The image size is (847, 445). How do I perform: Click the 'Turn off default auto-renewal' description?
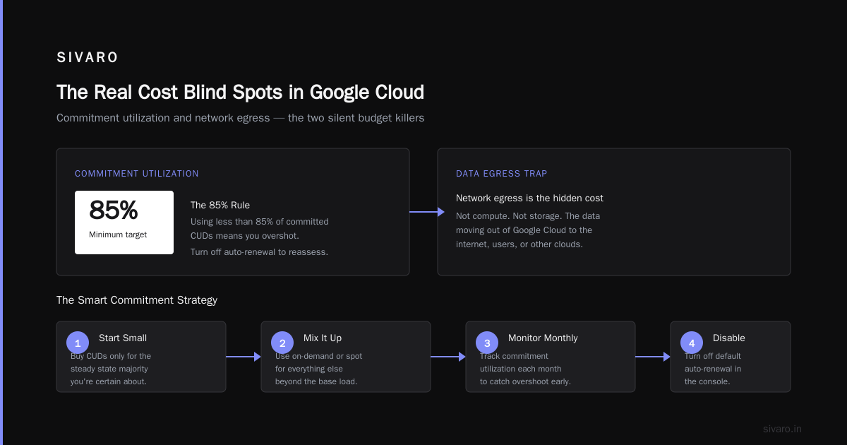pyautogui.click(x=713, y=369)
